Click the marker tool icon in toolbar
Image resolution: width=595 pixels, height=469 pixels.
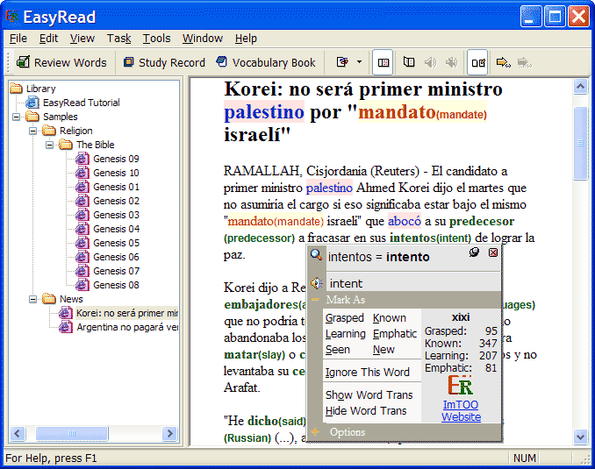point(343,61)
